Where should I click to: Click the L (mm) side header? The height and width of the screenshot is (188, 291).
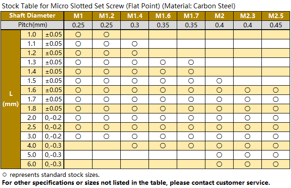click(10, 99)
